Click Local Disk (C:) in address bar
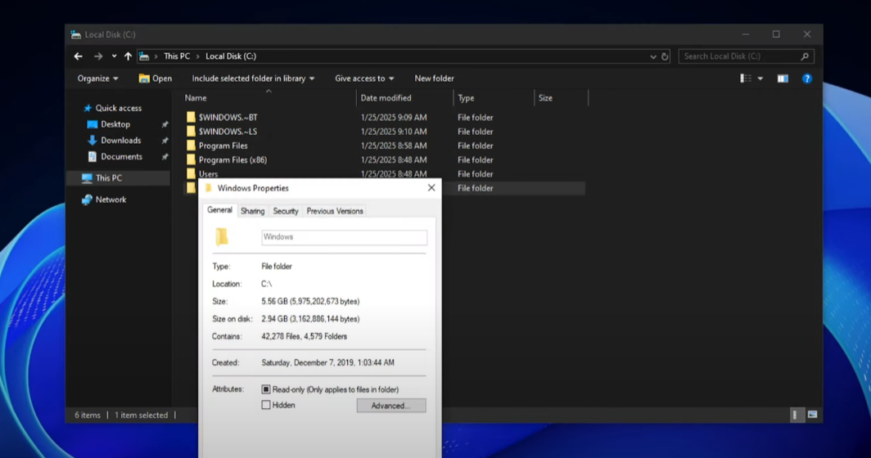Screen dimensions: 871x458 (x=231, y=56)
